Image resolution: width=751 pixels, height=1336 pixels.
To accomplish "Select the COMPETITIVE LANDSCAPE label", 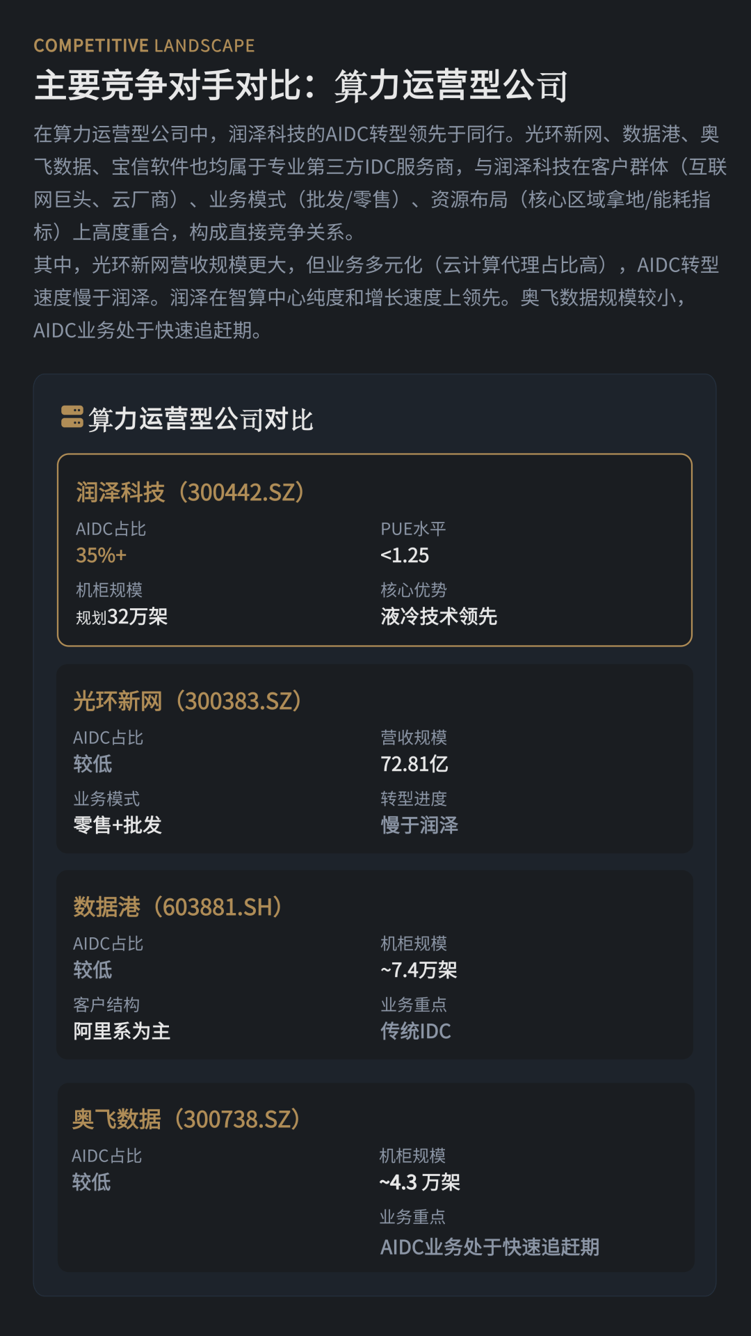I will 144,46.
